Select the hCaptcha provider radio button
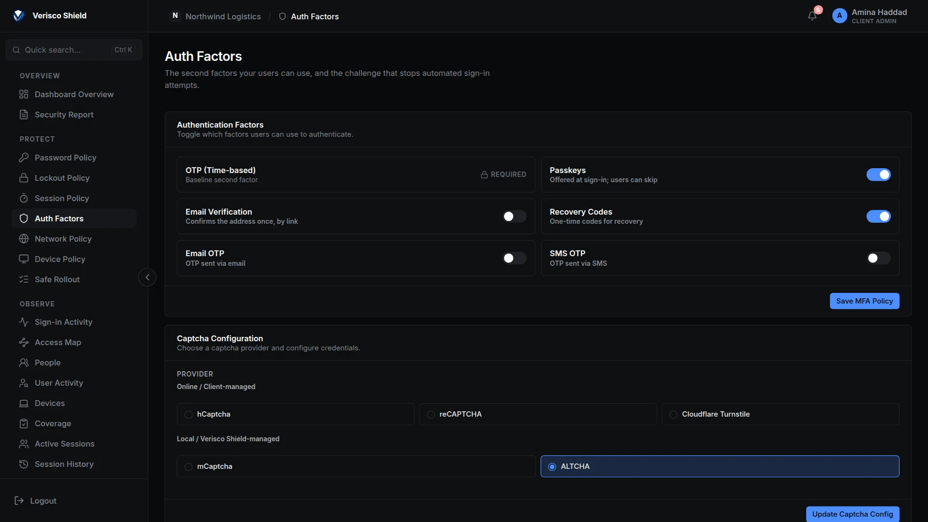Screen dimensions: 928x522 click(188, 415)
